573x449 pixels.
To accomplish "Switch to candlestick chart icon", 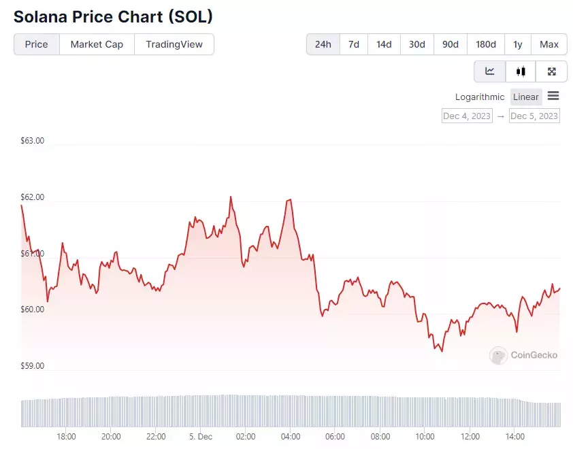I will (521, 71).
